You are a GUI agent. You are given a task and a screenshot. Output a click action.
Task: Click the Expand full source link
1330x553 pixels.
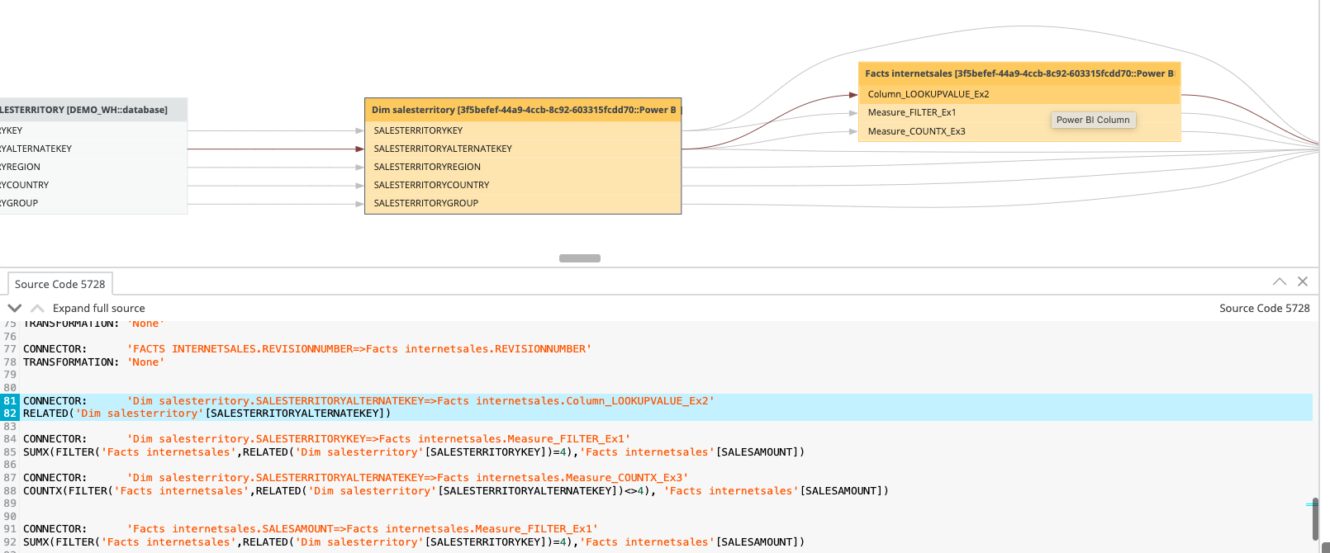pyautogui.click(x=98, y=308)
